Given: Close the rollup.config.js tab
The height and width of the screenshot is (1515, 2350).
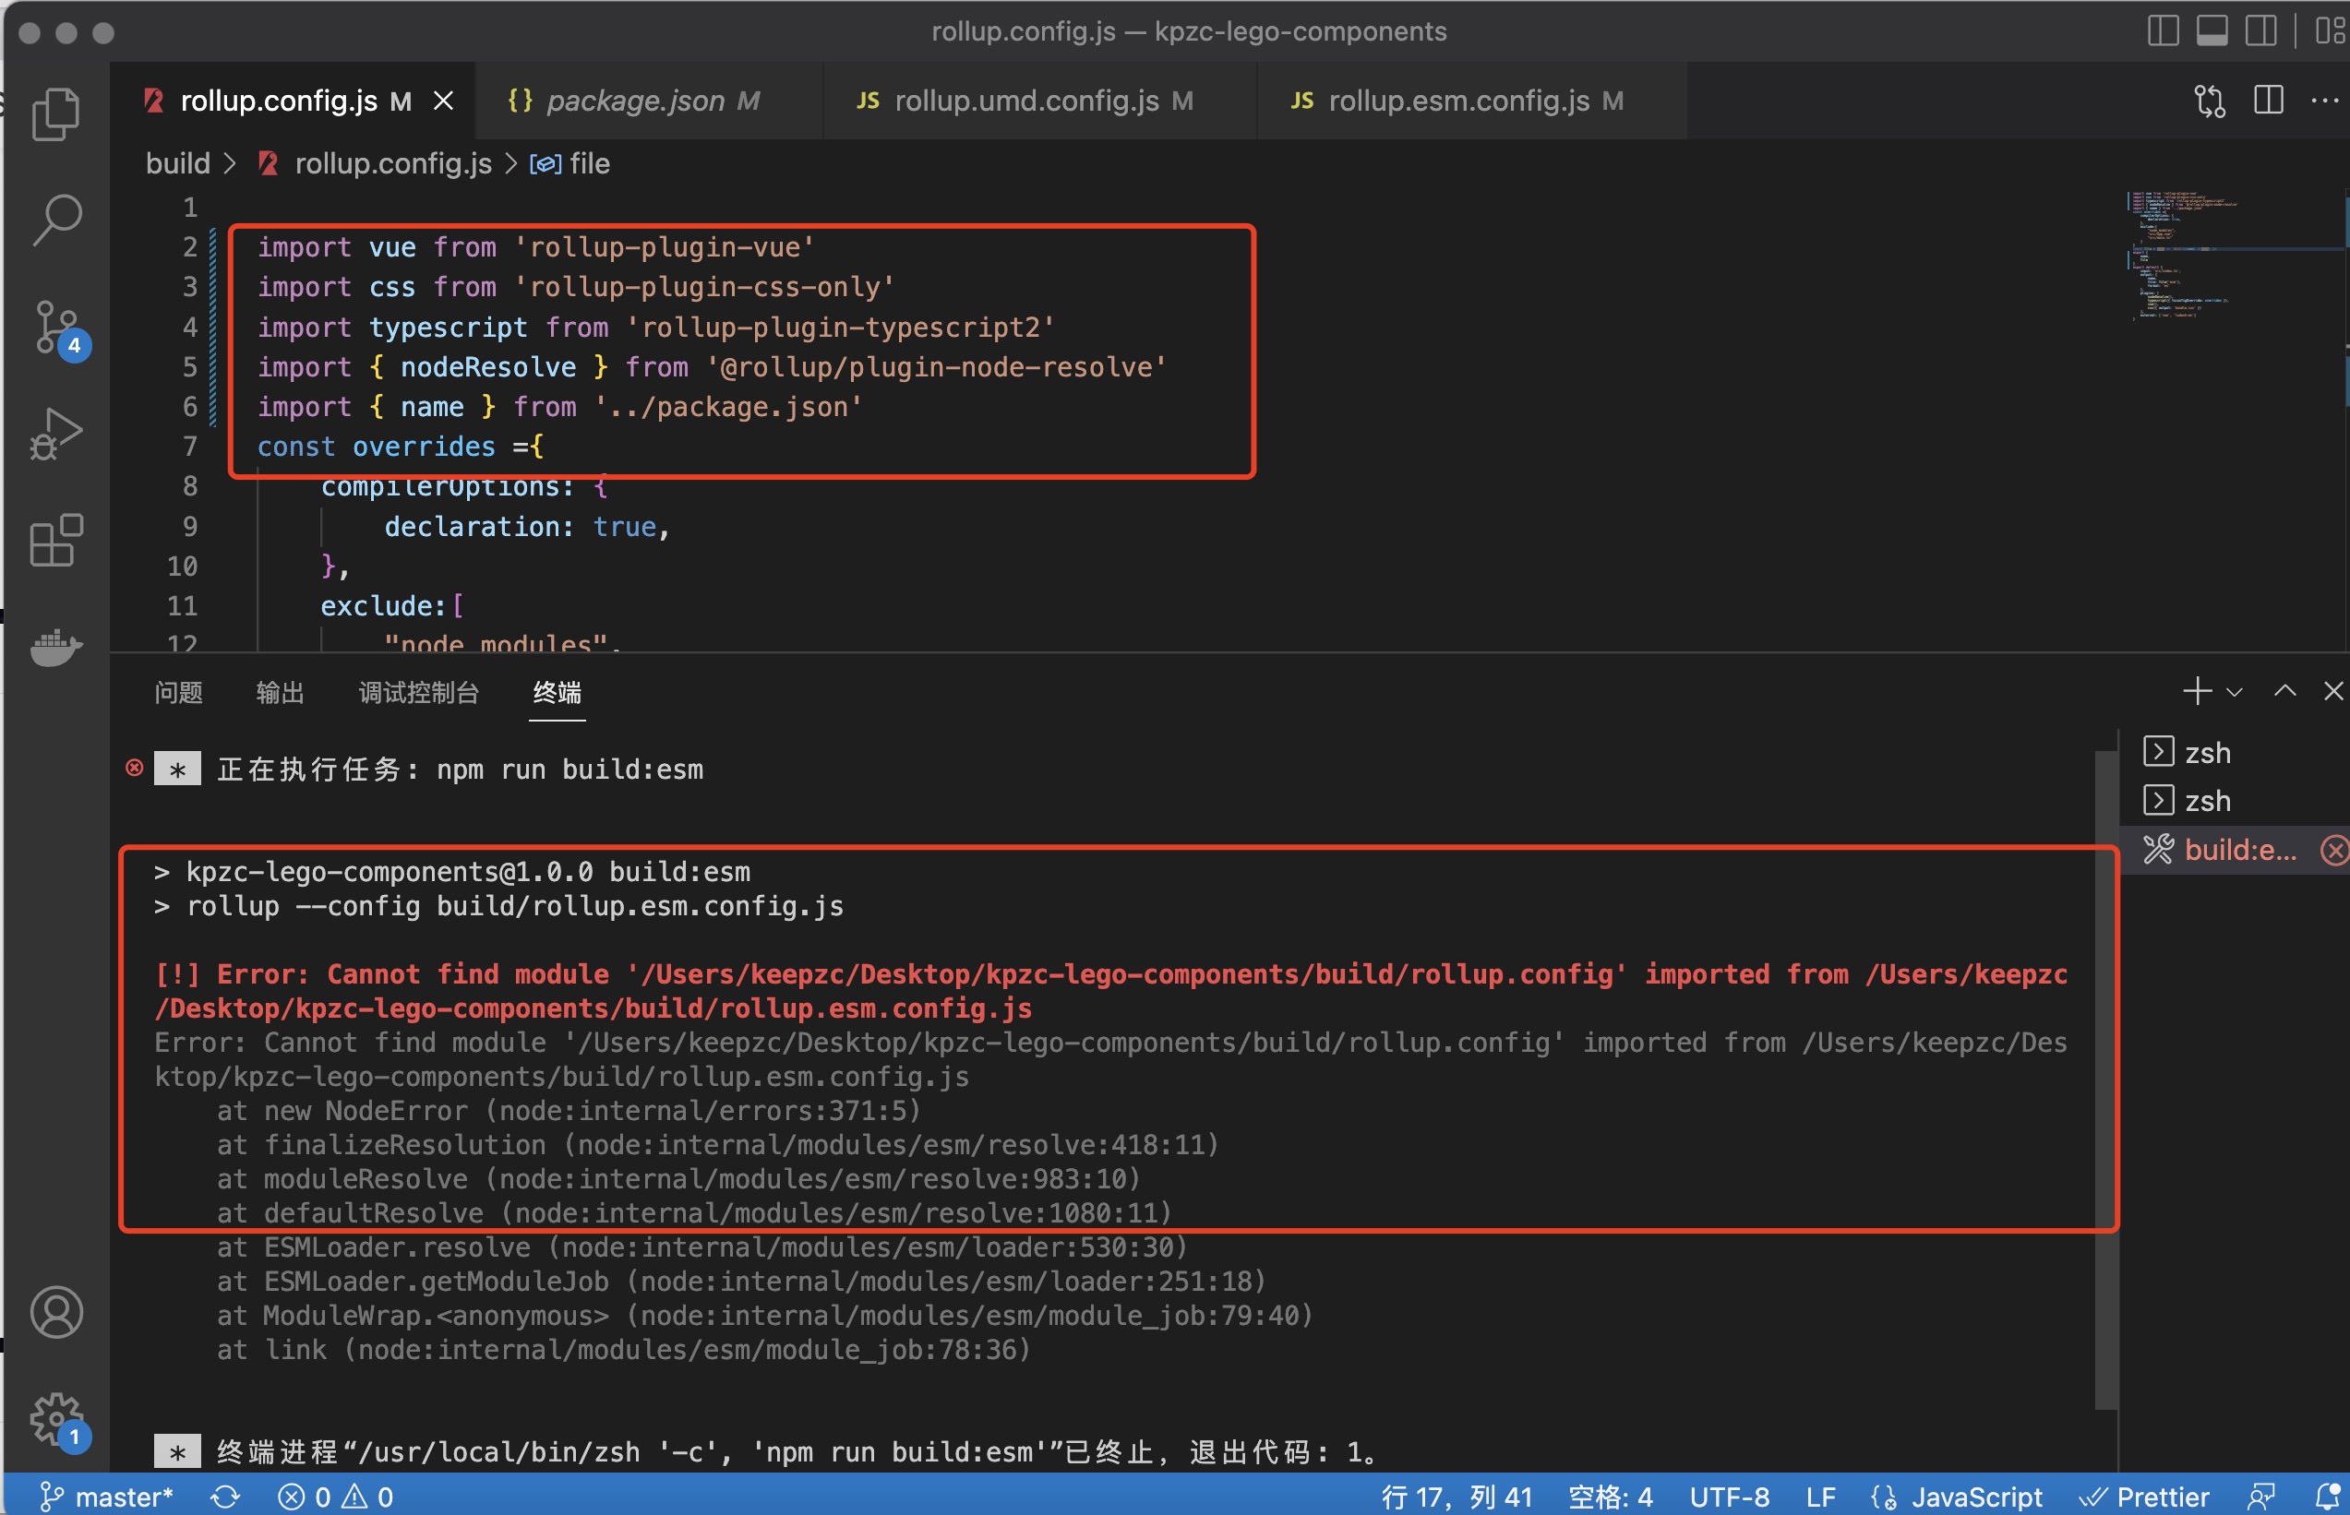Looking at the screenshot, I should pos(444,101).
